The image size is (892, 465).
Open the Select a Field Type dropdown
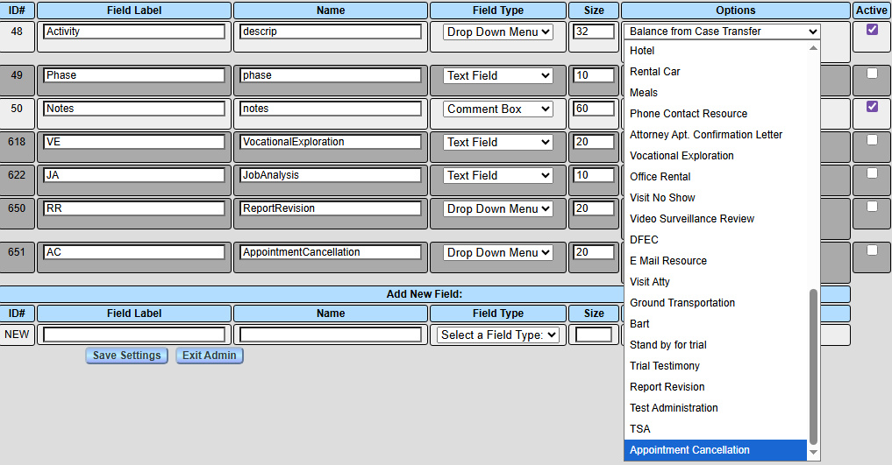498,335
